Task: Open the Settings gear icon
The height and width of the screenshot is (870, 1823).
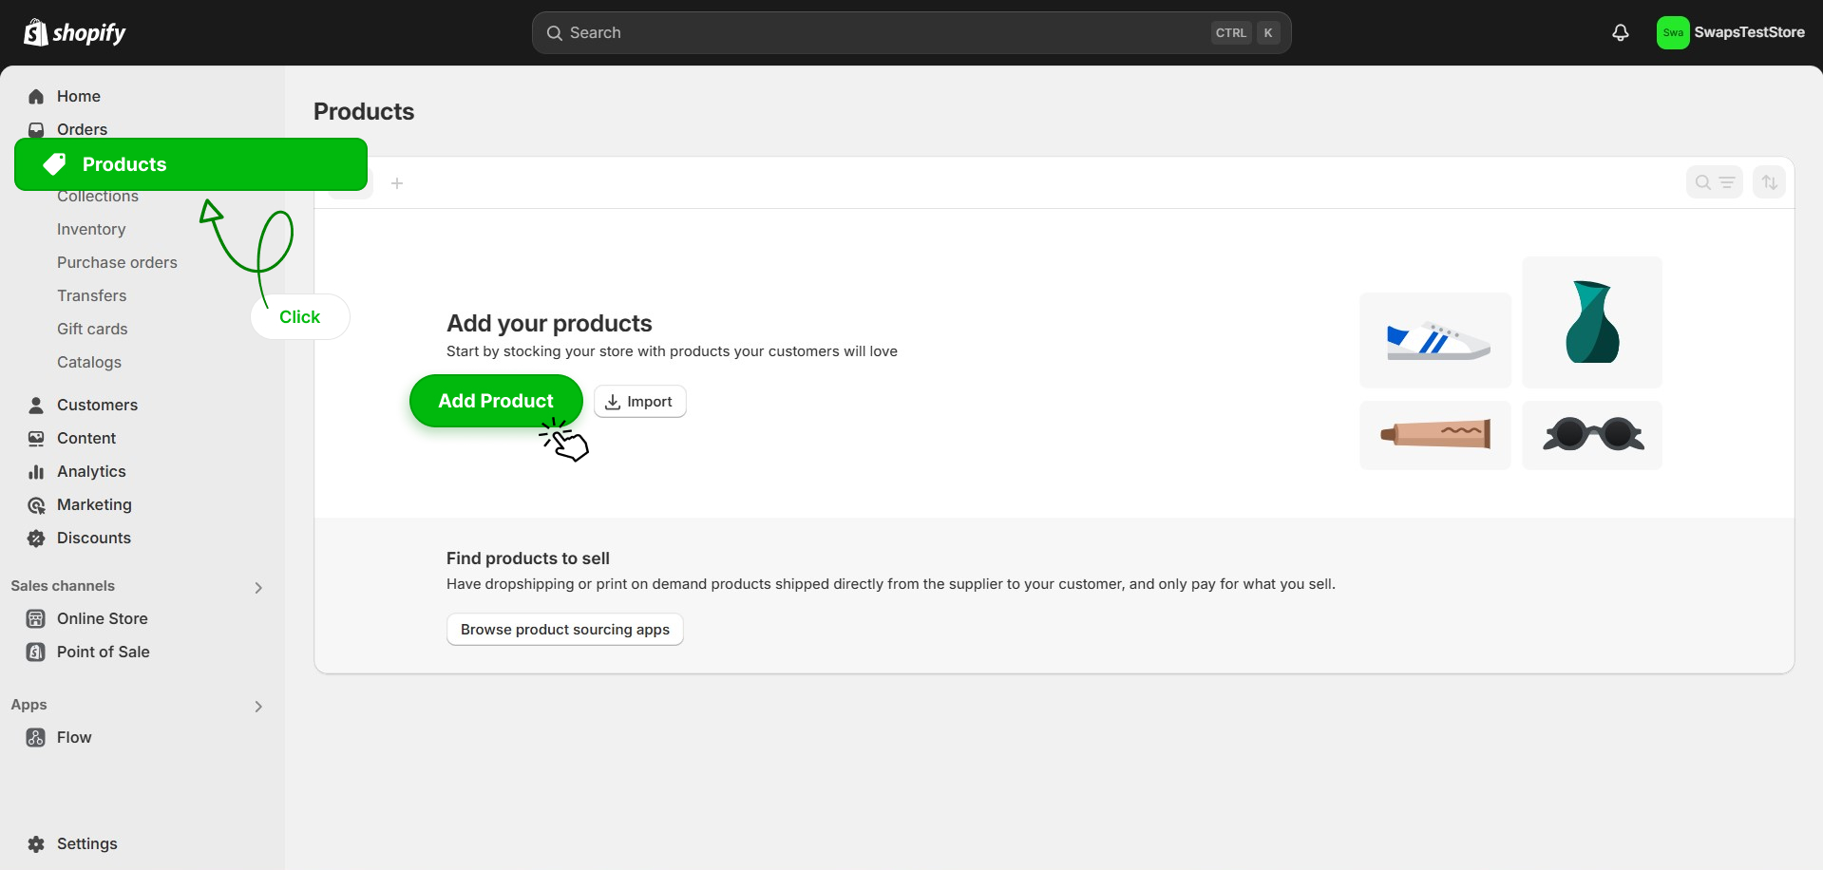Action: pos(36,843)
